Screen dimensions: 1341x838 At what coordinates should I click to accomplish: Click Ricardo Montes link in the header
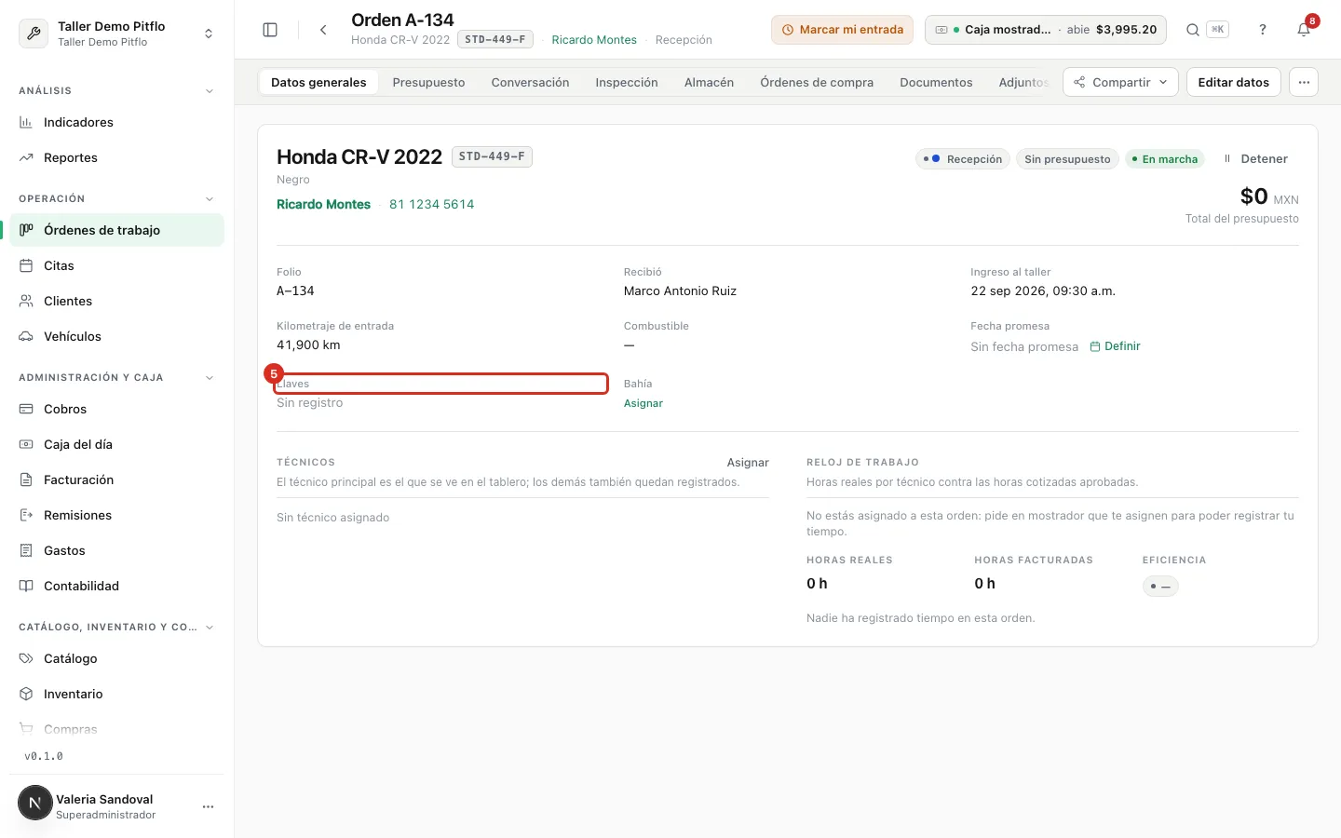594,40
